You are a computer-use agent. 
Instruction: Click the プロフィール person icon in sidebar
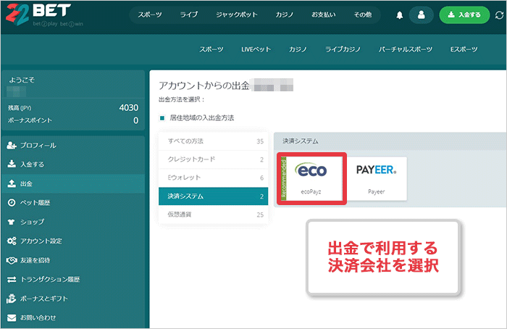click(12, 145)
